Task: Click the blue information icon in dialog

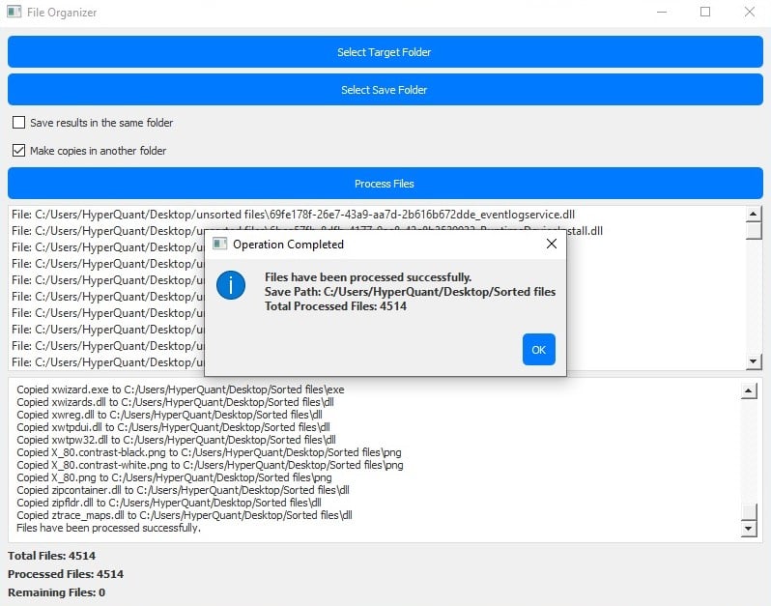Action: [231, 285]
